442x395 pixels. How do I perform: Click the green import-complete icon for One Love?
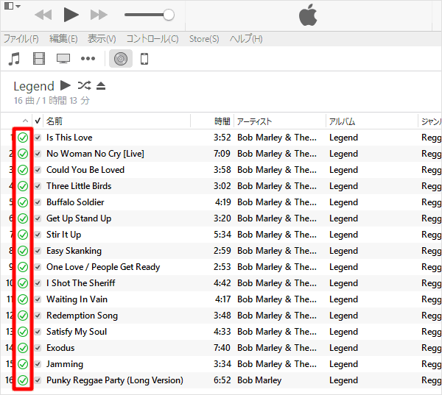click(23, 267)
